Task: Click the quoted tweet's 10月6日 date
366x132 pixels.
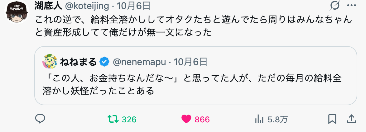Action: [x=190, y=62]
